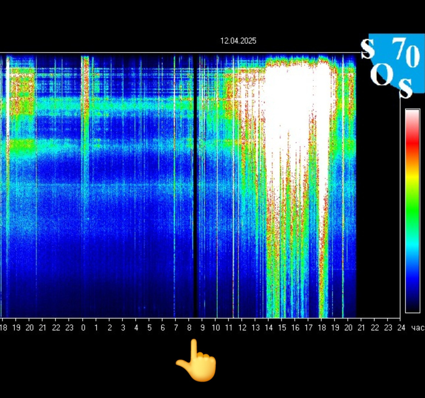425x398 pixels.
Task: Click the SOS 70 logo
Action: click(393, 64)
